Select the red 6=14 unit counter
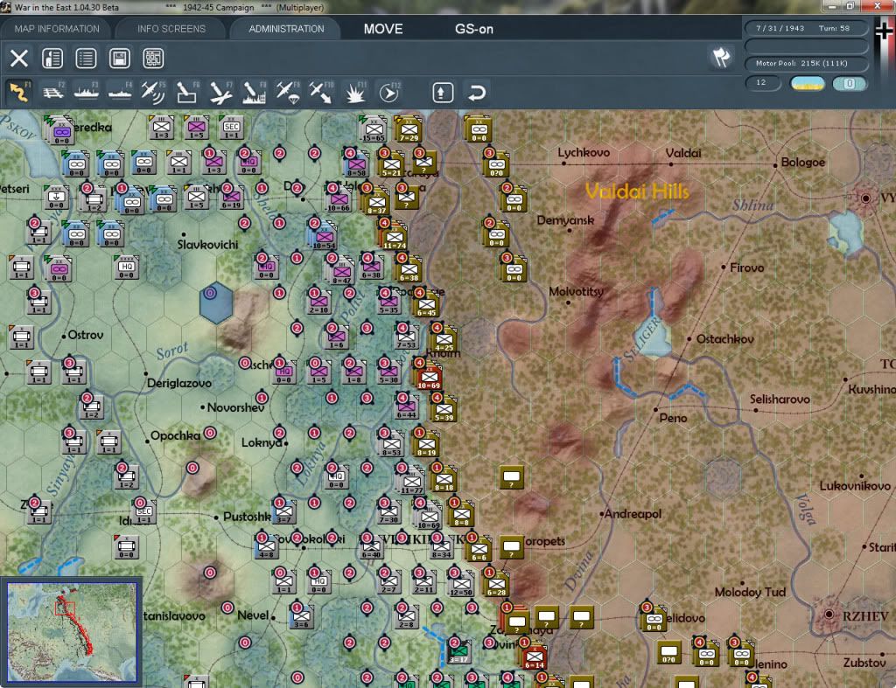The height and width of the screenshot is (688, 896). (535, 657)
